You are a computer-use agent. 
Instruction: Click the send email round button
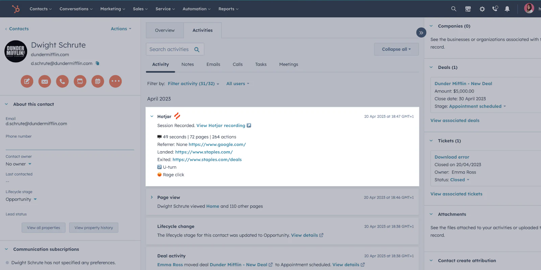(45, 81)
